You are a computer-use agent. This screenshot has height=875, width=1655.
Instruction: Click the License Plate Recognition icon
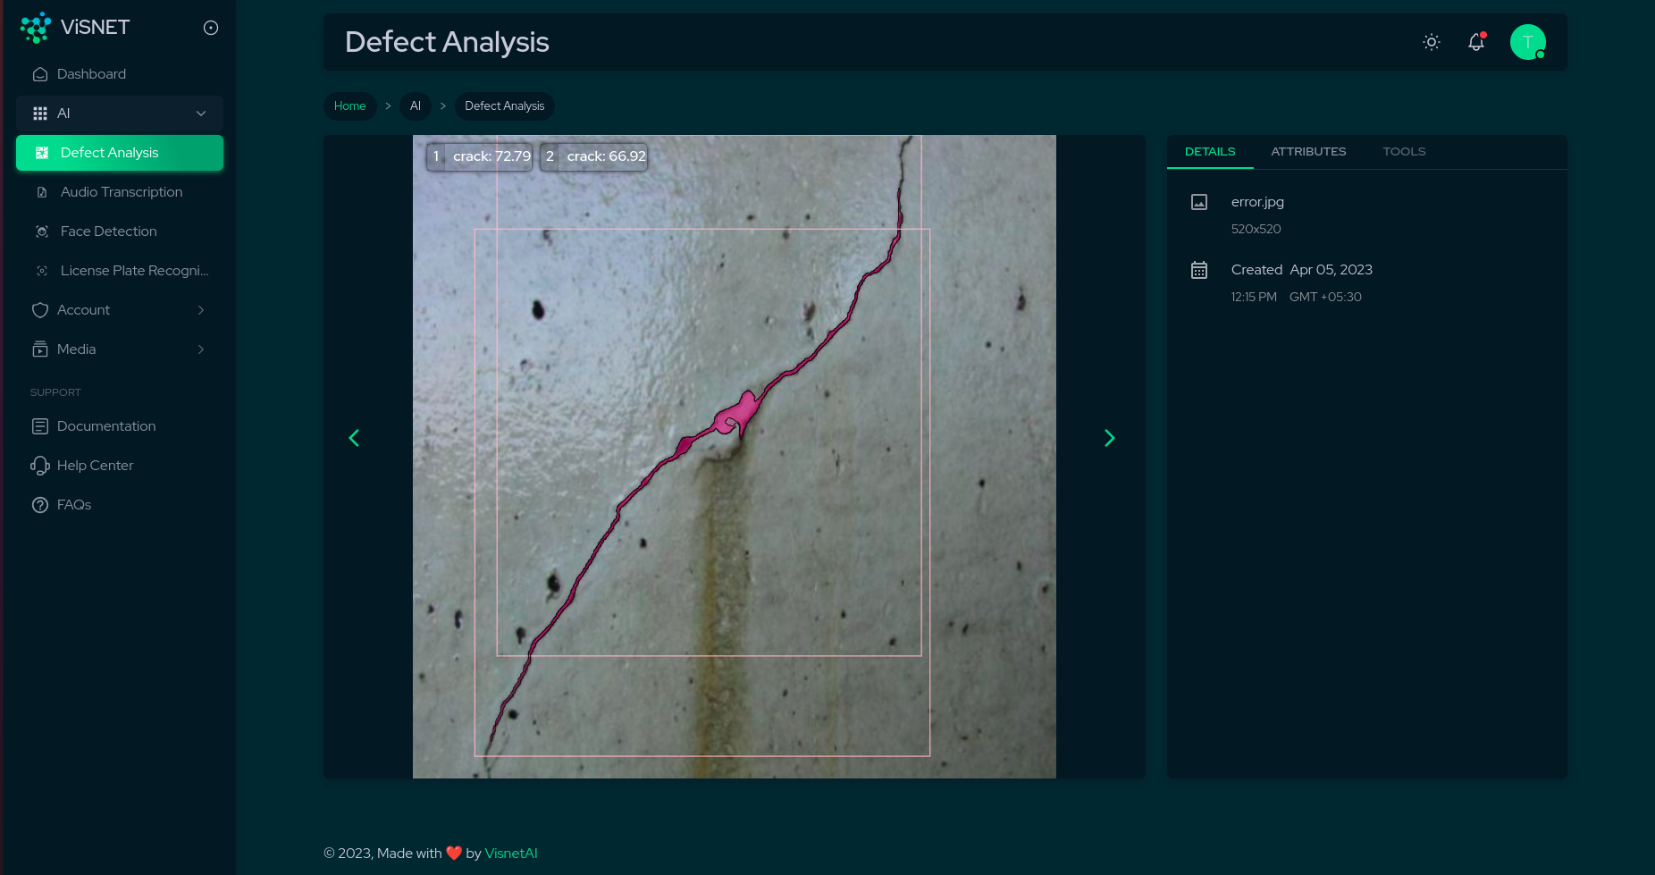click(42, 270)
